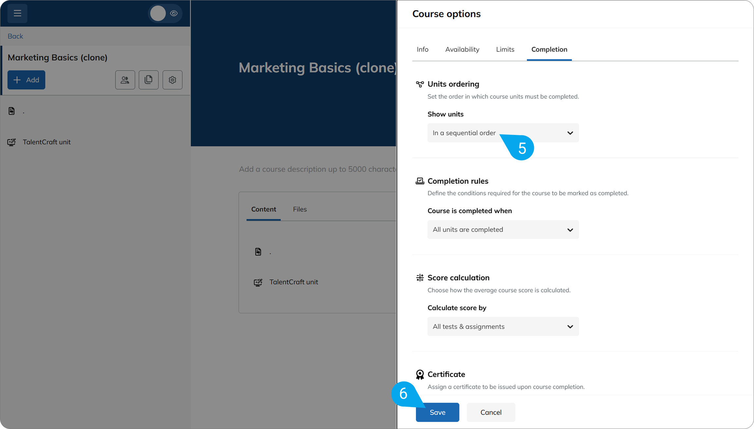Open the course users icon button
The height and width of the screenshot is (429, 754).
[x=125, y=80]
